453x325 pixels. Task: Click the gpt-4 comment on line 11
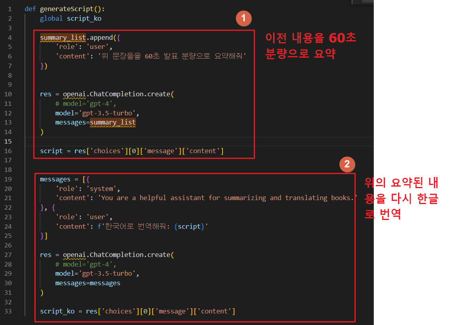[86, 103]
